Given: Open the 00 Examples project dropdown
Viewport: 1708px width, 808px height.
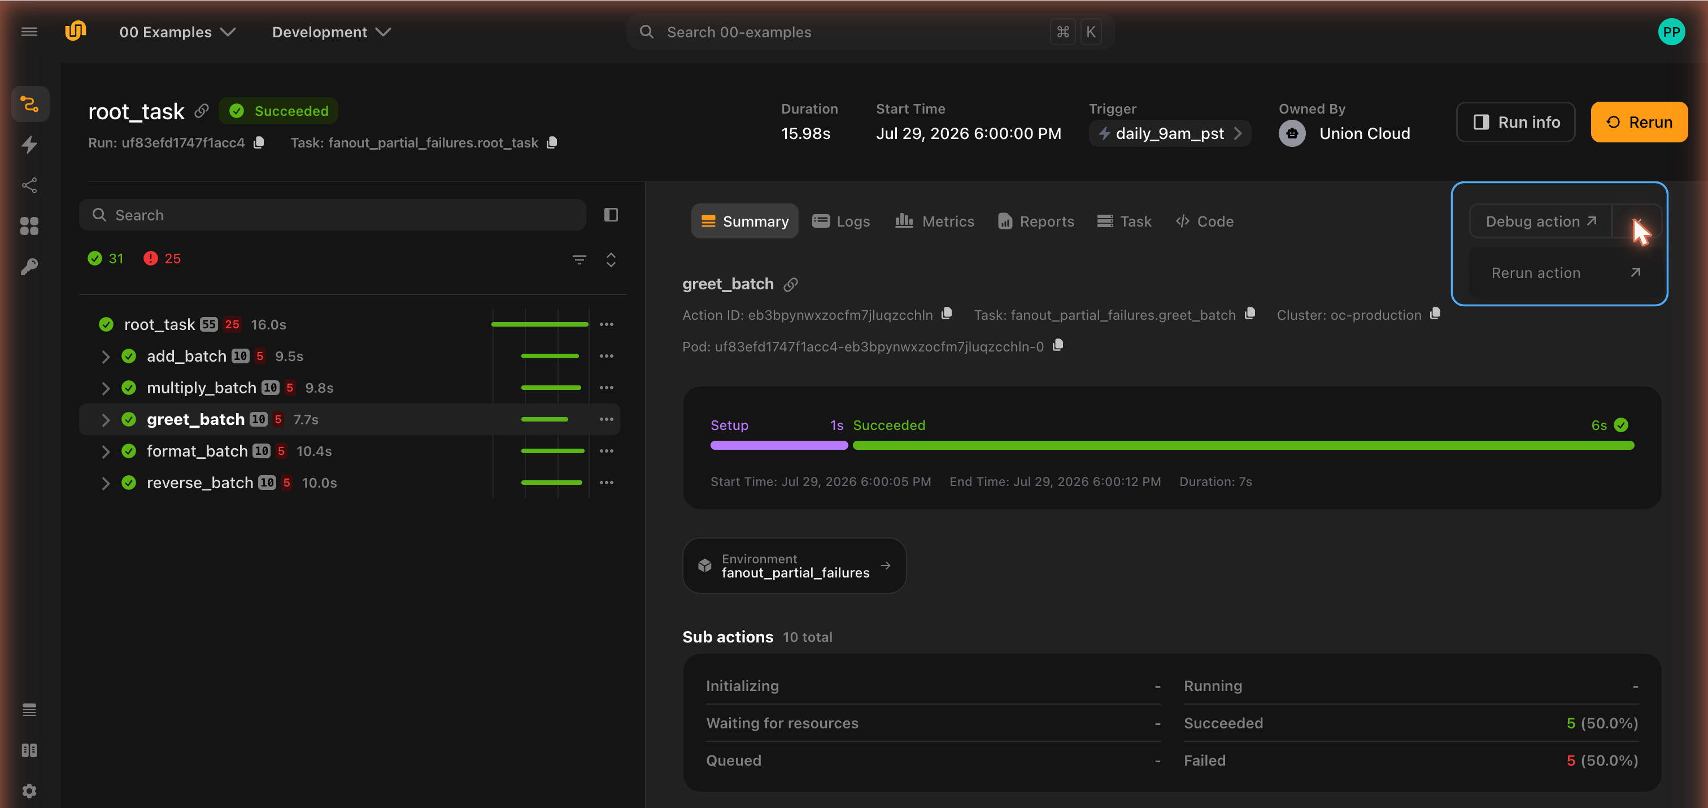Looking at the screenshot, I should click(x=177, y=32).
